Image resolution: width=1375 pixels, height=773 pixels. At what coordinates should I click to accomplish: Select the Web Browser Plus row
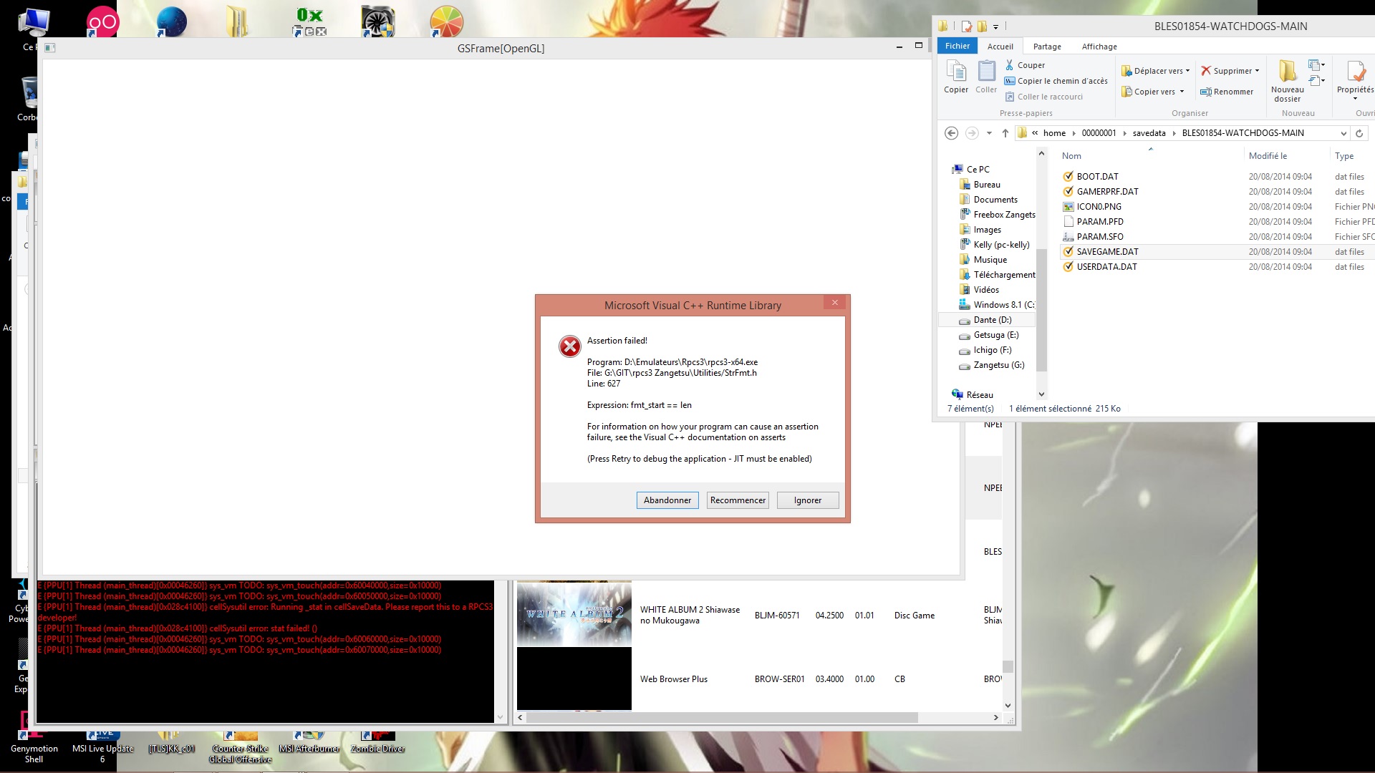[759, 679]
